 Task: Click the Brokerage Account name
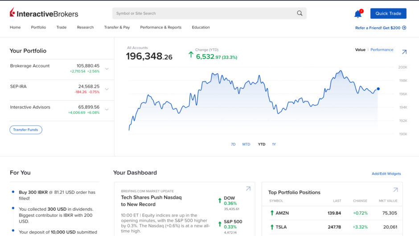coord(30,65)
